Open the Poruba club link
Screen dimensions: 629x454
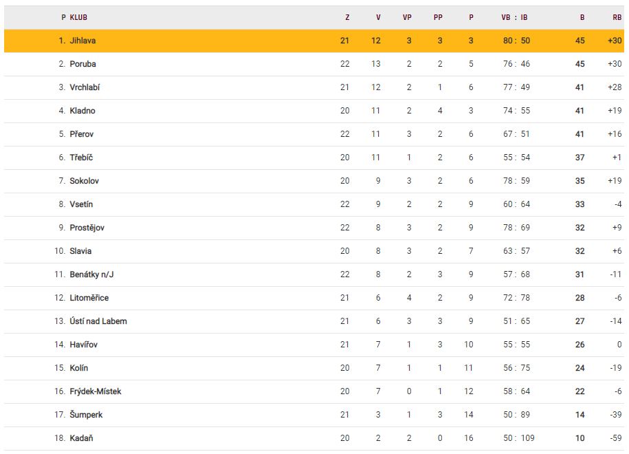tap(82, 64)
